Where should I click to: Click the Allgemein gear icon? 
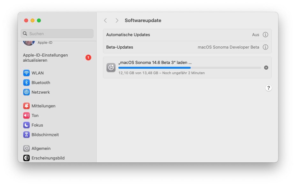pyautogui.click(x=26, y=148)
